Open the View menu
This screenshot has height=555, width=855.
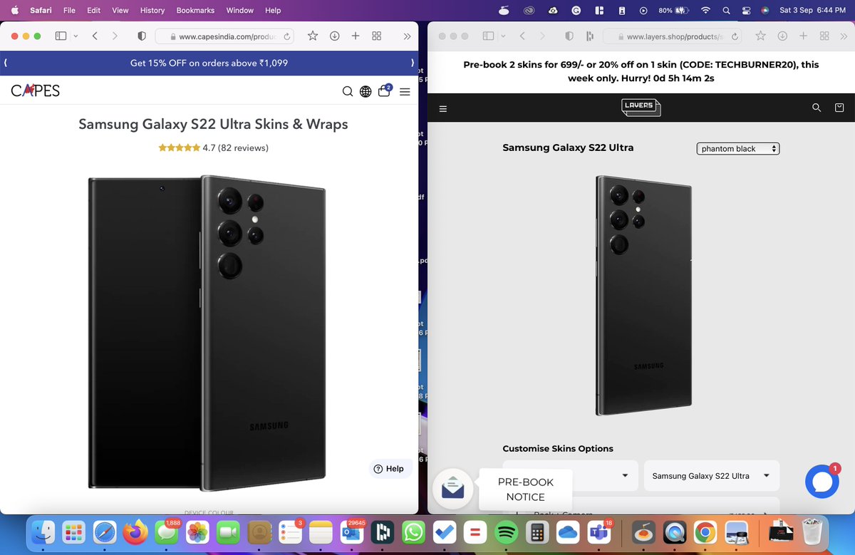[x=120, y=11]
